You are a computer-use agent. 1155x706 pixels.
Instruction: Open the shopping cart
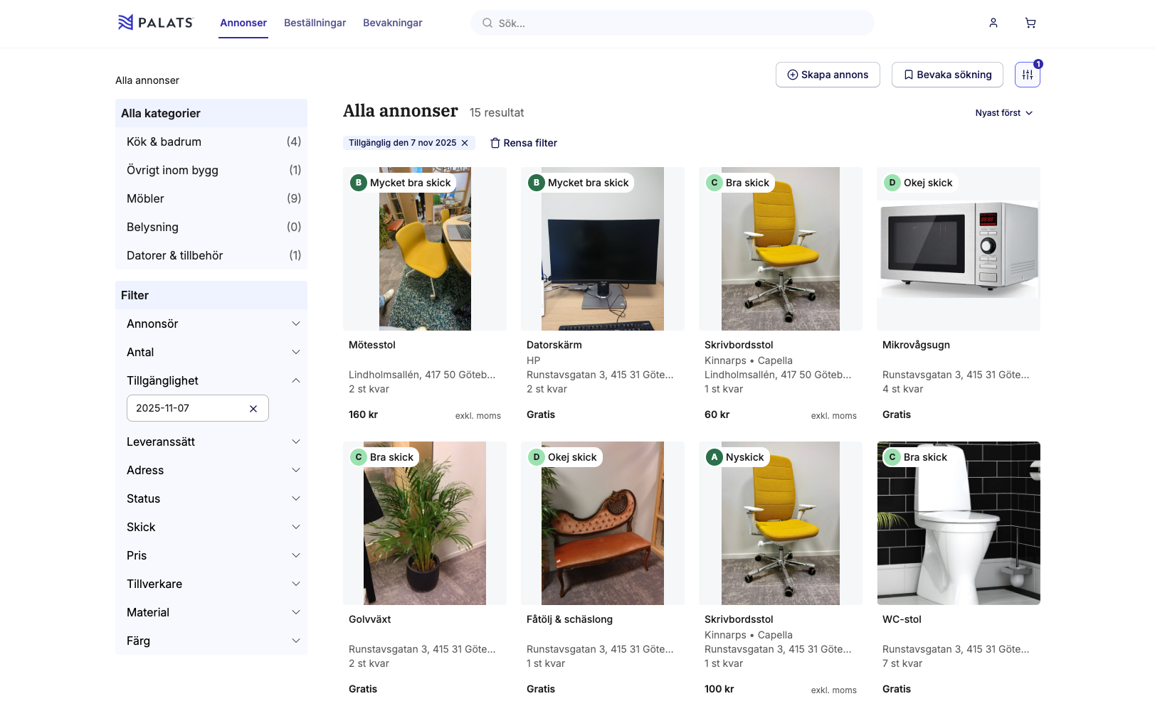(1030, 23)
